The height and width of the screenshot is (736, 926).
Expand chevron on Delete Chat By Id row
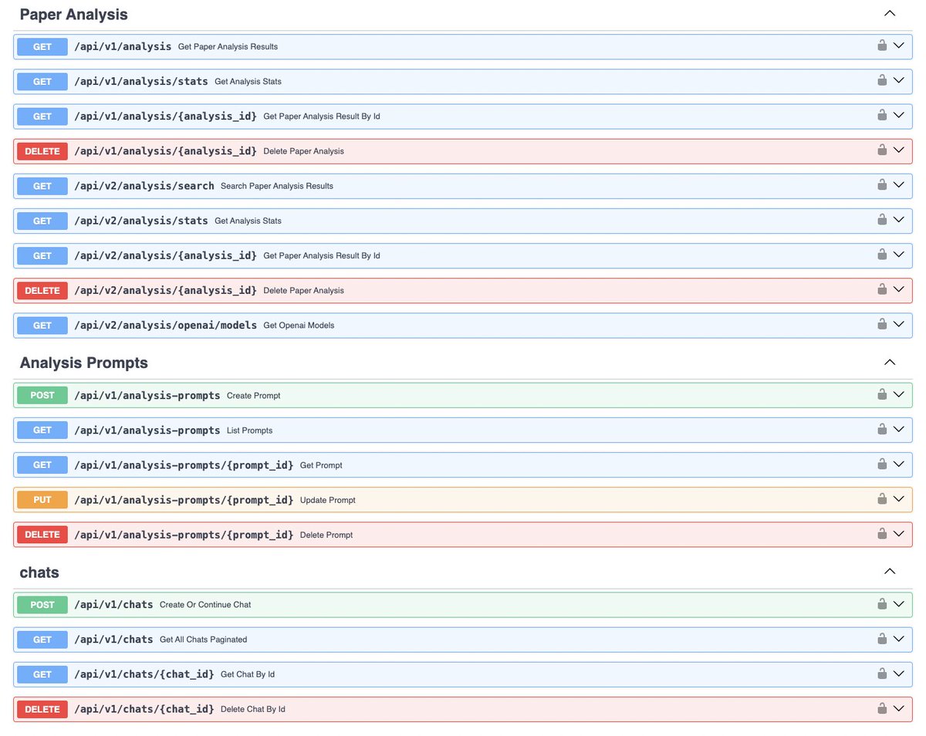898,708
